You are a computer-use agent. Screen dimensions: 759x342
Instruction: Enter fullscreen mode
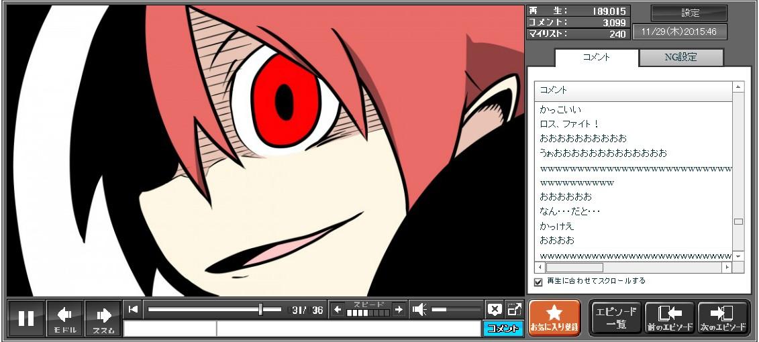[514, 309]
